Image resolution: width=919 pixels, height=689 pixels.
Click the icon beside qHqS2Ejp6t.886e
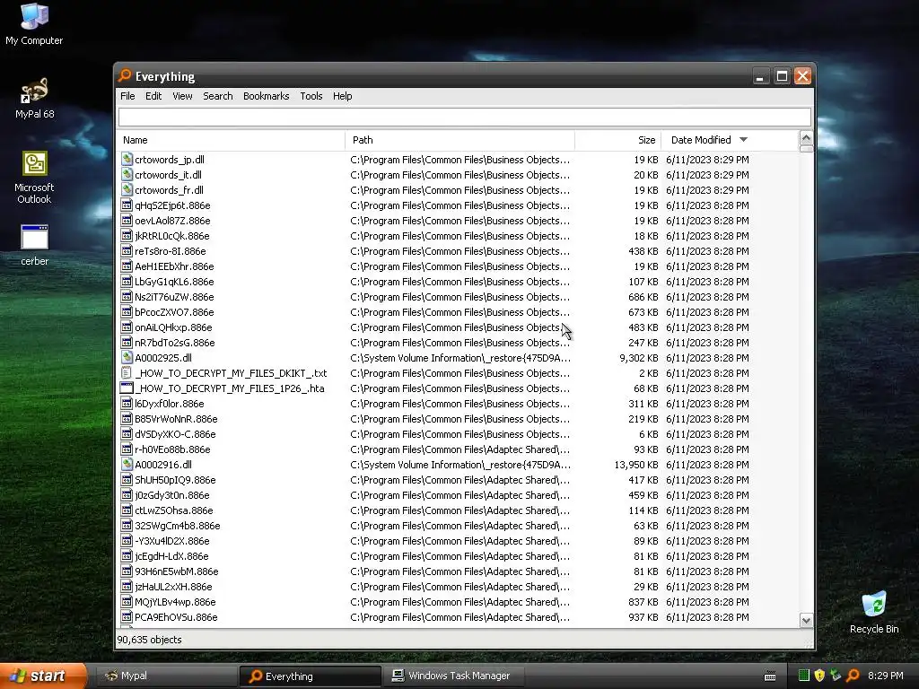coord(127,205)
